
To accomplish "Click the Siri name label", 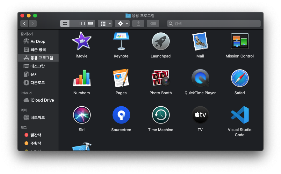I will pos(82,130).
